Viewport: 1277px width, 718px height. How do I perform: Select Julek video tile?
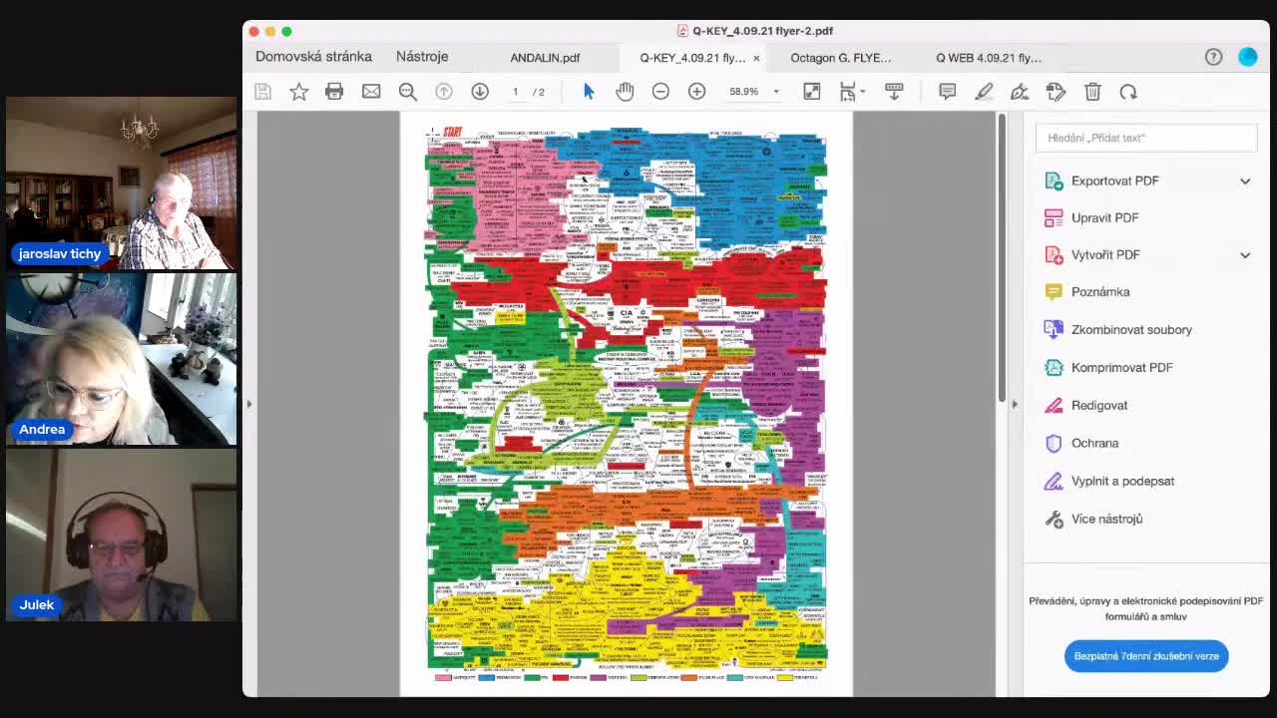[121, 535]
